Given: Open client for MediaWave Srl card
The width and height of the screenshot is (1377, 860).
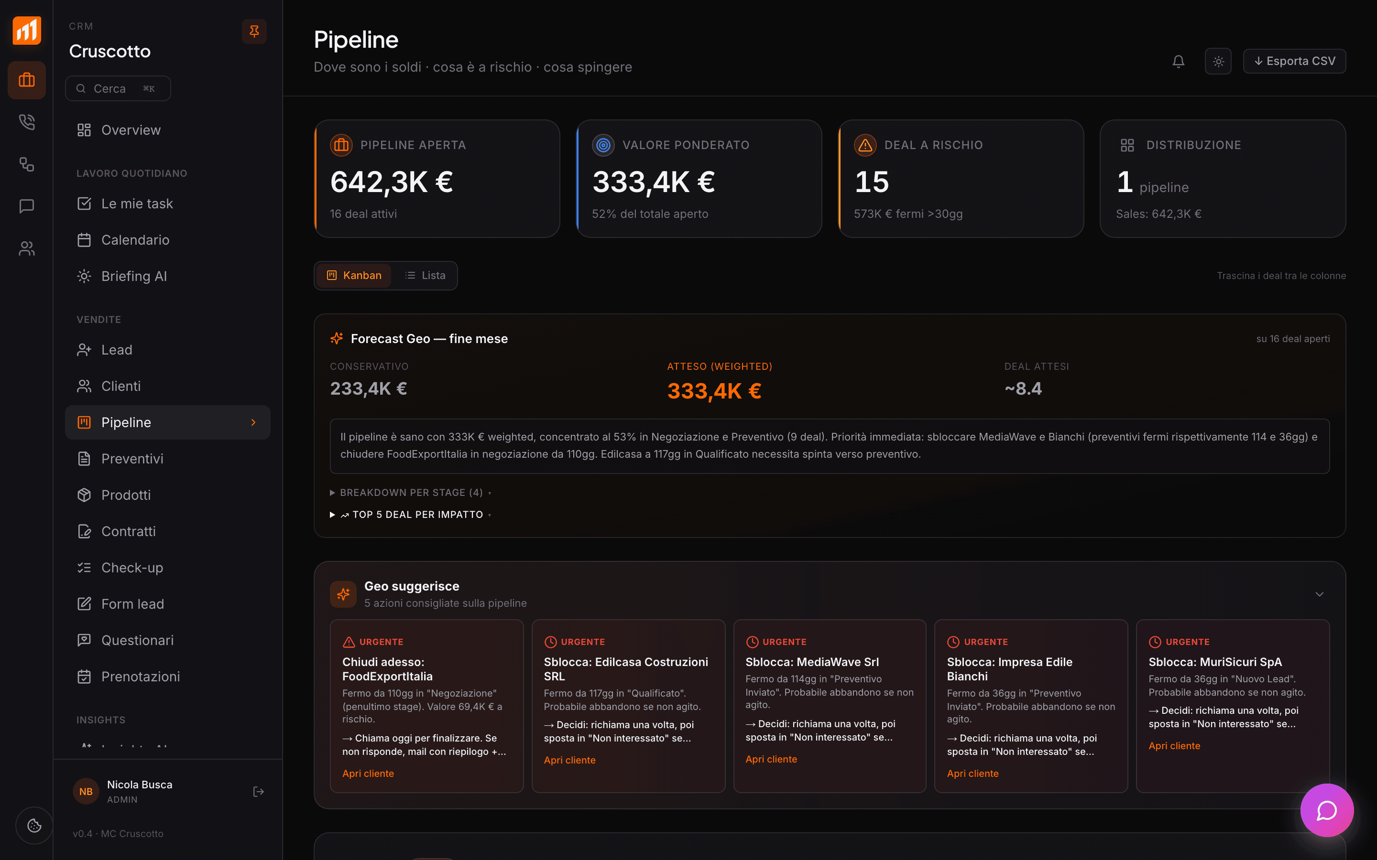Looking at the screenshot, I should (x=771, y=759).
